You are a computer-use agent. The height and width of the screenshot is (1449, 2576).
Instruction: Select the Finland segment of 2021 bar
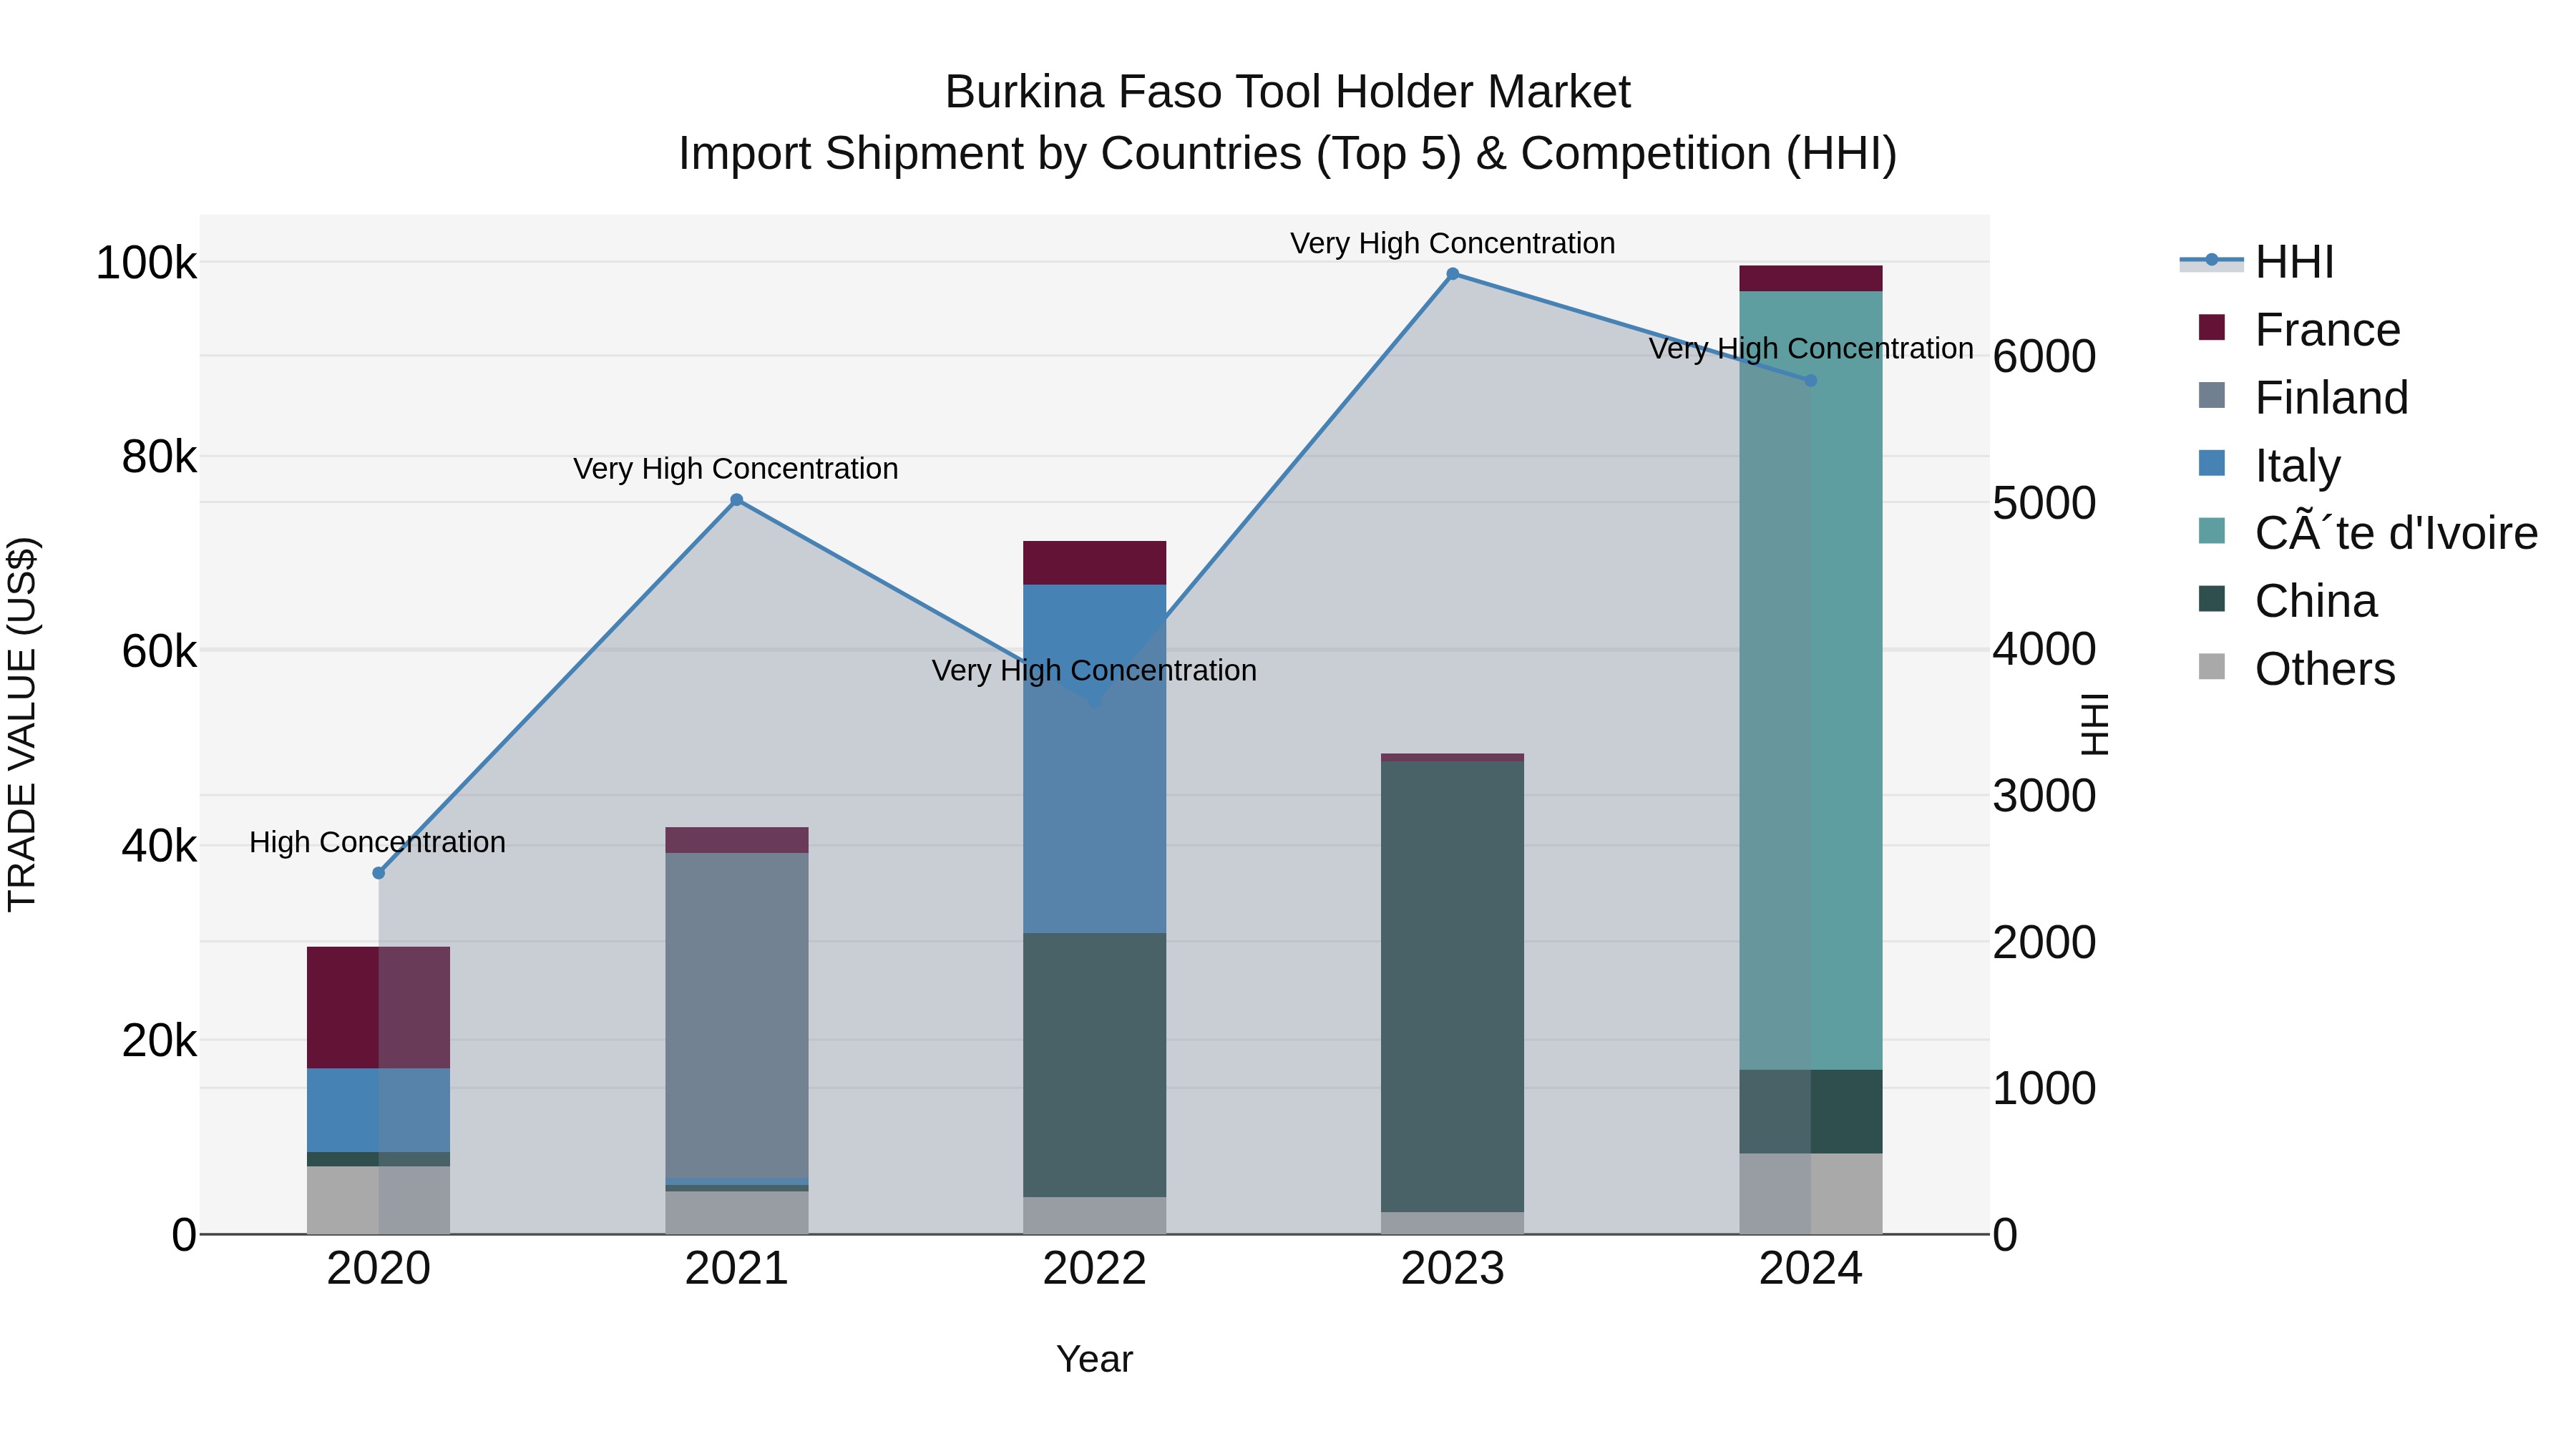click(x=737, y=1016)
